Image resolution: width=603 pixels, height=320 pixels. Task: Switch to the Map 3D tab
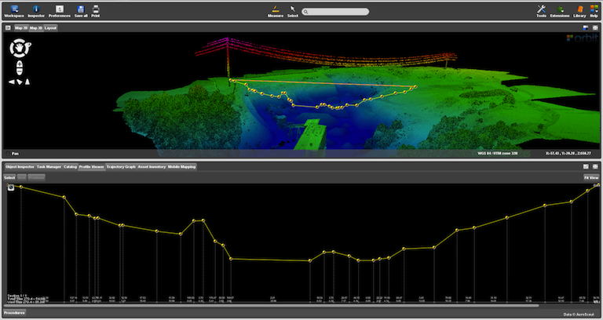coord(35,27)
